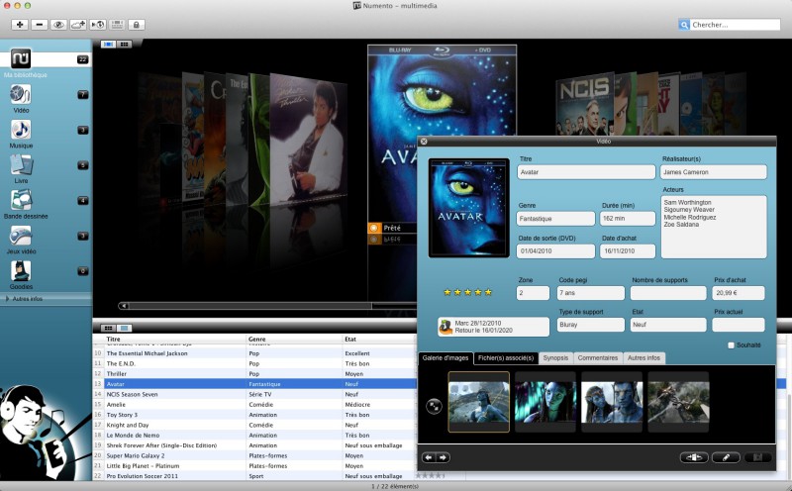Click the Type de support field Bluray
The height and width of the screenshot is (491, 792).
coord(591,325)
